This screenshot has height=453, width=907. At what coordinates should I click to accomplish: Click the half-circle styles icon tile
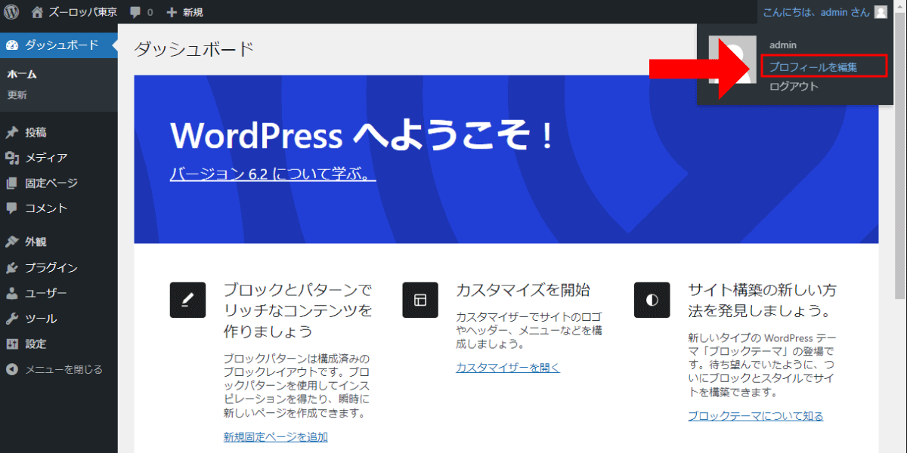[652, 300]
